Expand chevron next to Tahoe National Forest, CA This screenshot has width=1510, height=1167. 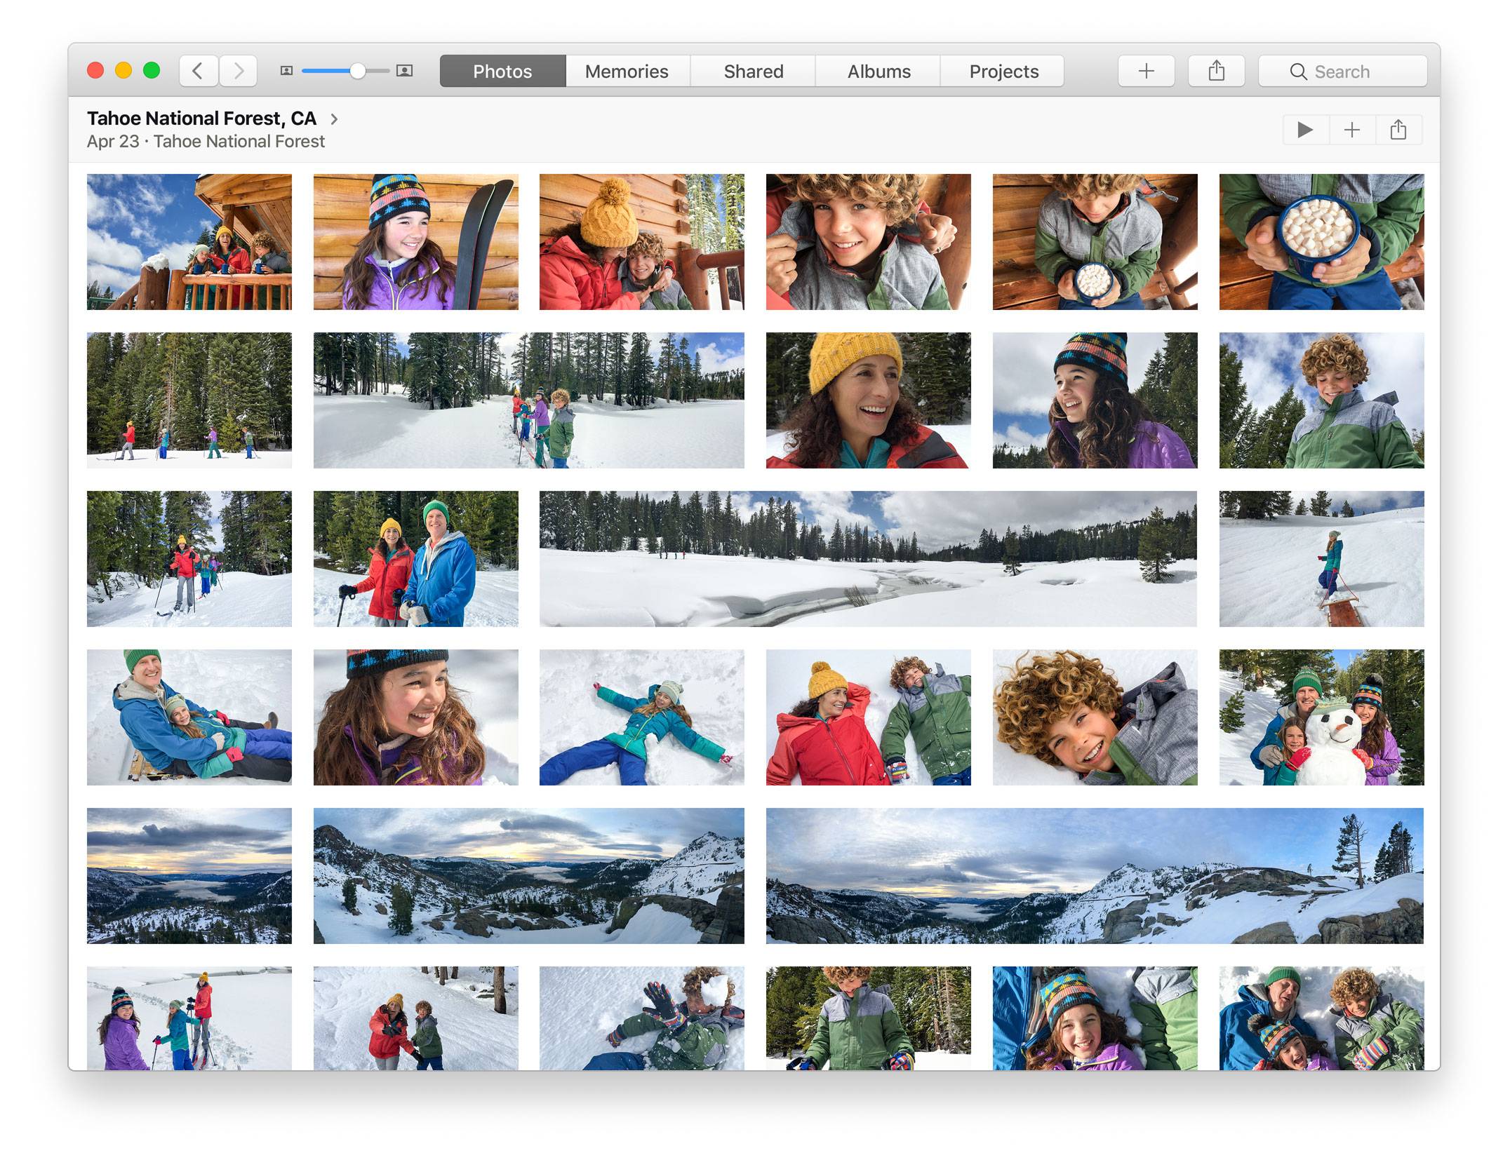tap(335, 119)
